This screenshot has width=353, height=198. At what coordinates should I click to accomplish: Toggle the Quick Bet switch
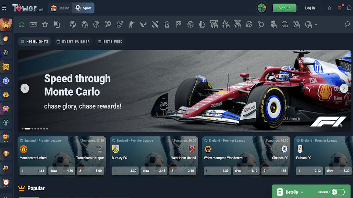click(x=338, y=192)
